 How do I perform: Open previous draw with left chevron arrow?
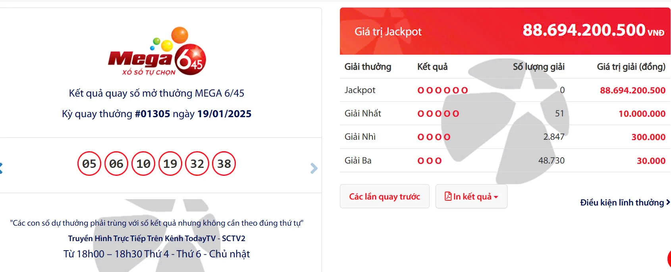pos(2,168)
